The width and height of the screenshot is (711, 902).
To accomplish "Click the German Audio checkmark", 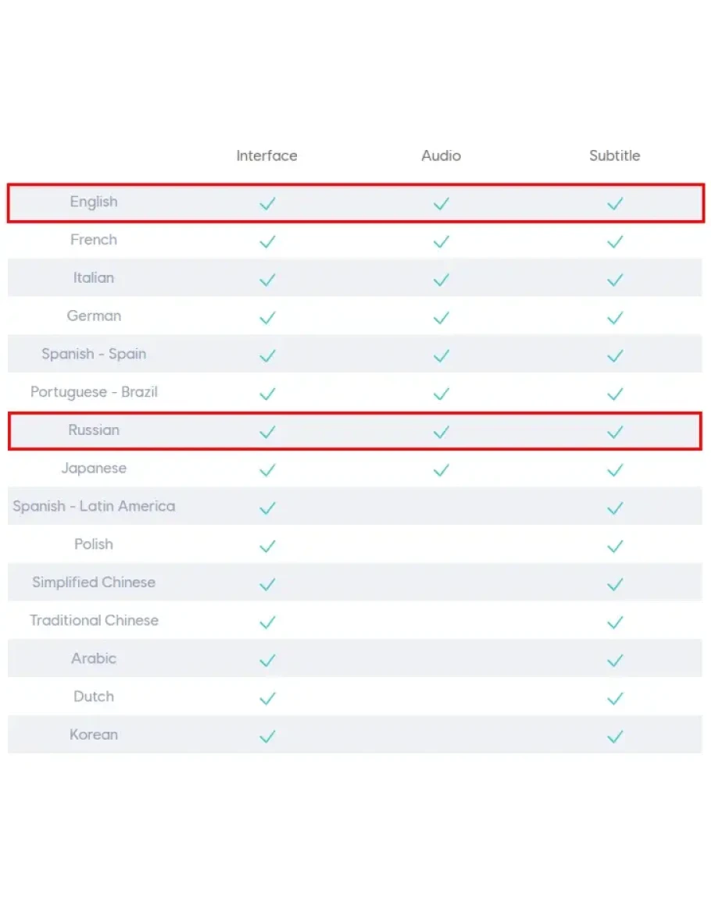I will (x=441, y=318).
